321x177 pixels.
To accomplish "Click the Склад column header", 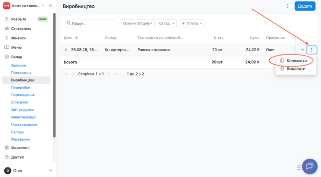I will [x=110, y=38].
